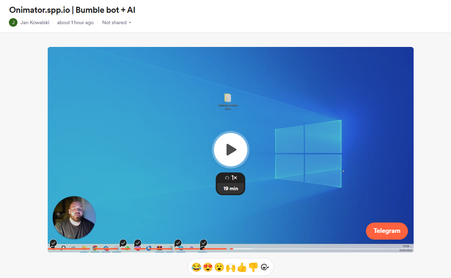This screenshot has width=451, height=278.
Task: Jump to the first comment marker on timeline
Action: [53, 243]
